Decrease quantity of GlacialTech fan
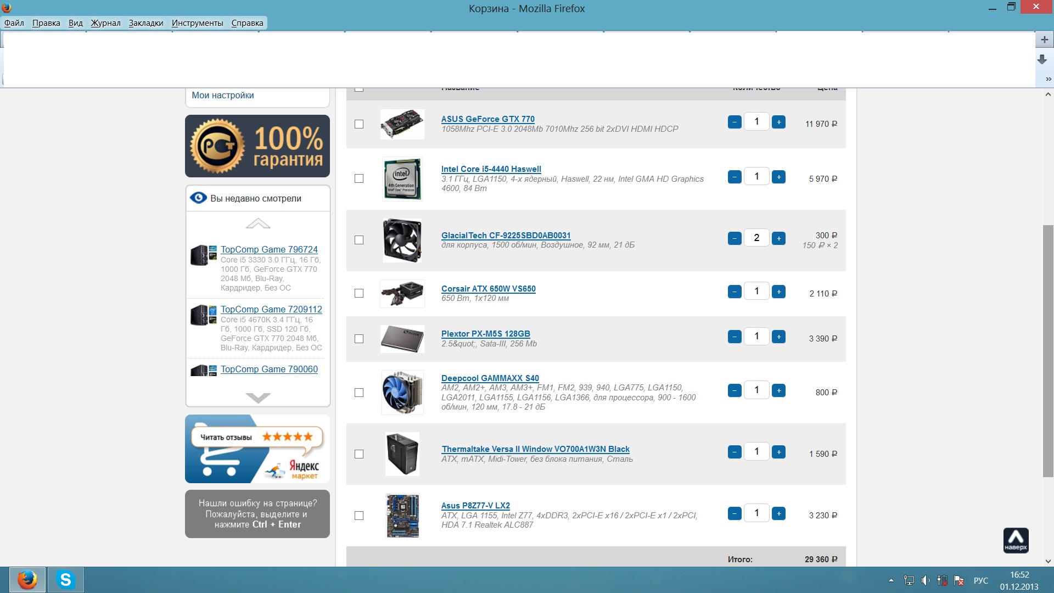The width and height of the screenshot is (1054, 593). pos(735,238)
